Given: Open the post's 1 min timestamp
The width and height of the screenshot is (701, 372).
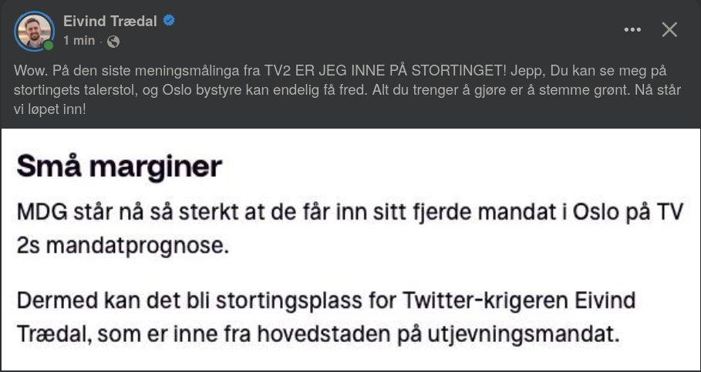Looking at the screenshot, I should (79, 41).
